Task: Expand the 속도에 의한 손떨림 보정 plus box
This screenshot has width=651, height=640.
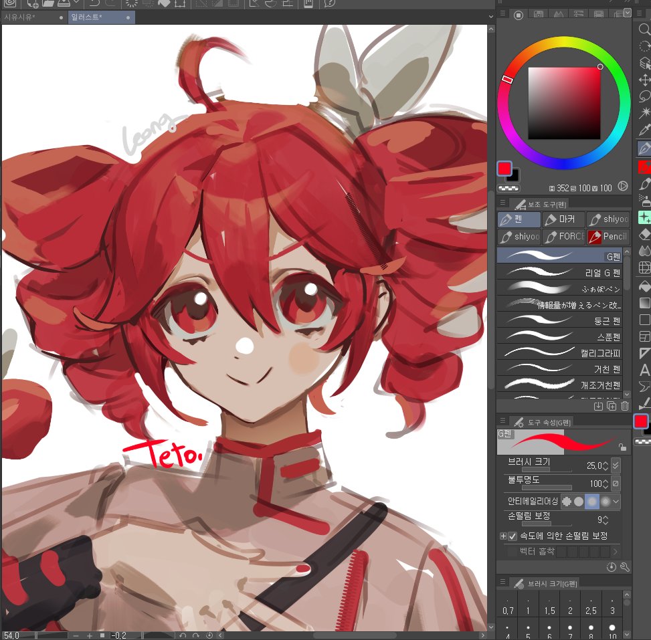Action: pyautogui.click(x=502, y=536)
